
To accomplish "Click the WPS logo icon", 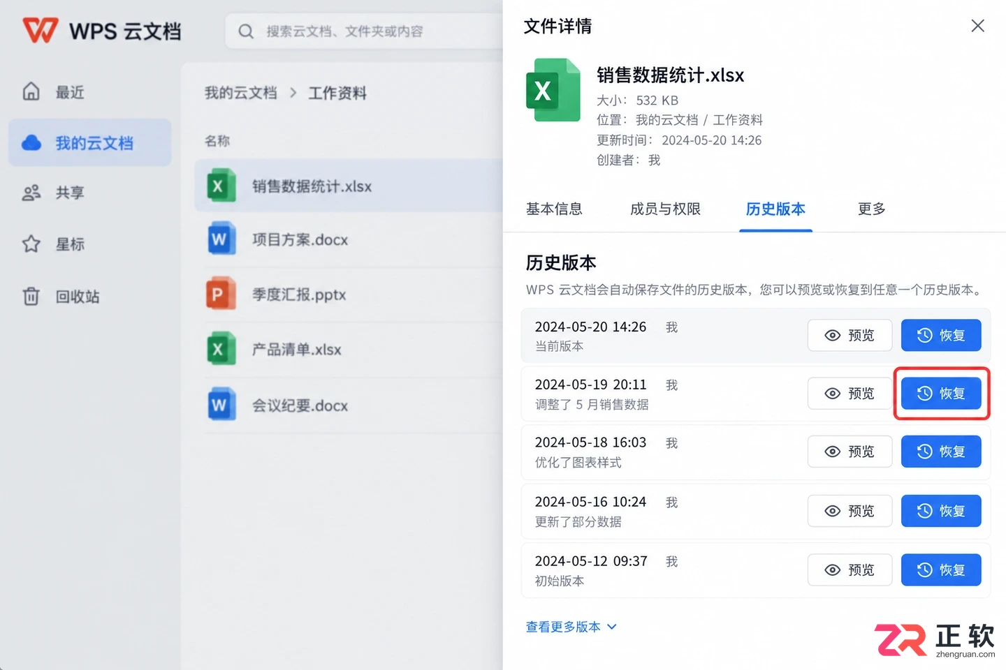I will [40, 31].
